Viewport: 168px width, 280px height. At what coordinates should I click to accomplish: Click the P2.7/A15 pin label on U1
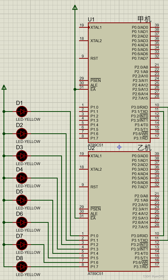[x=140, y=98]
